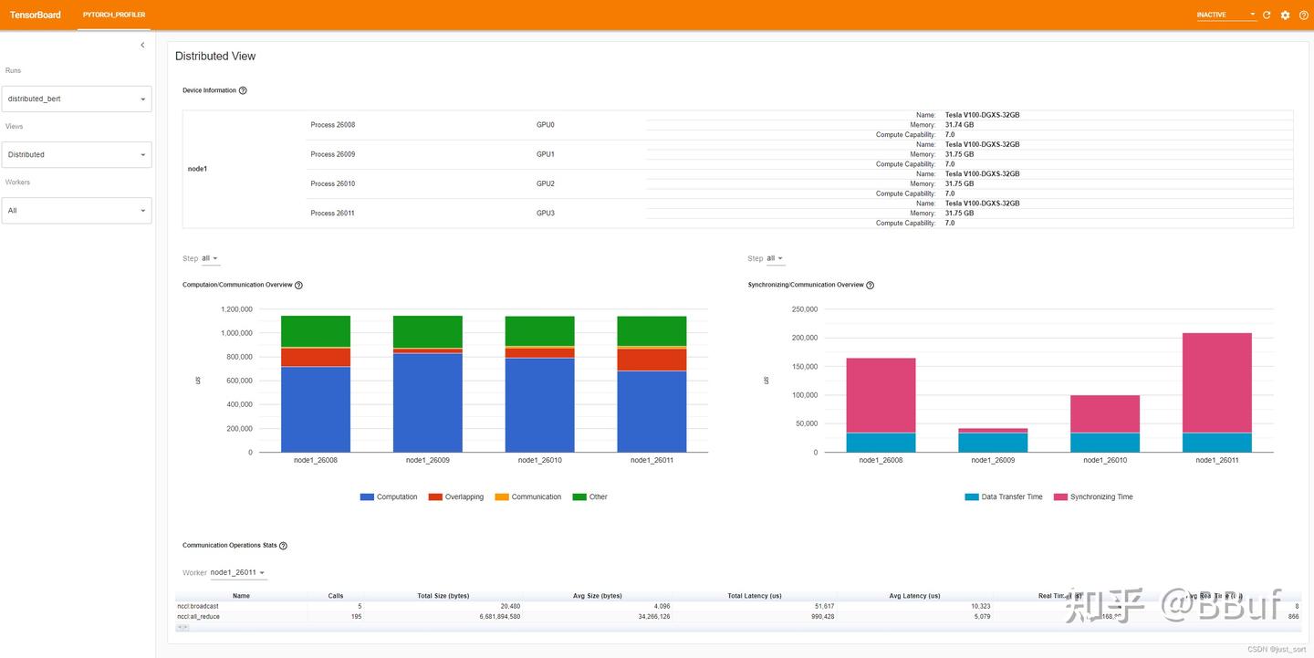Click the TensorBoard title in the header

point(35,15)
